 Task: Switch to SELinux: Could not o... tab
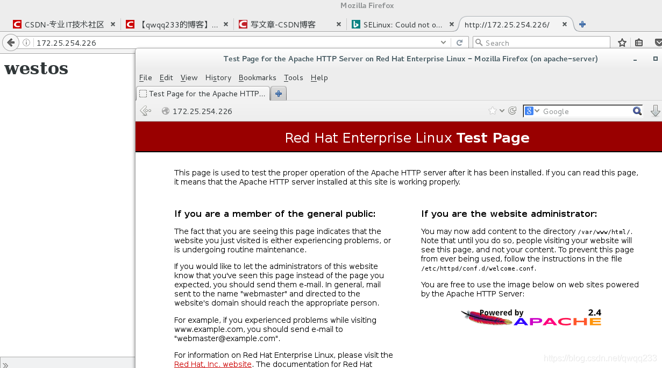pos(403,24)
